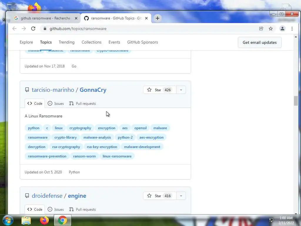
Task: Expand the GonnaCry star list dropdown
Action: click(181, 90)
